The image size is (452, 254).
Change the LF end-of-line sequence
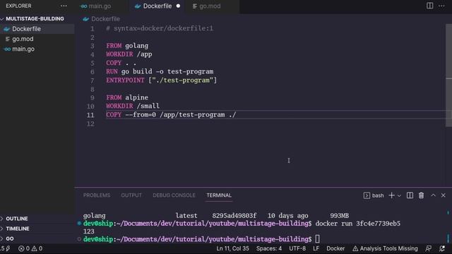tap(316, 248)
